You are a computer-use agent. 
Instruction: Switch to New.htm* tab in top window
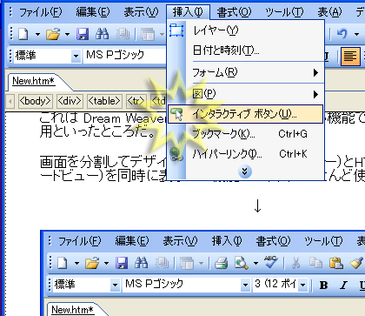[x=34, y=81]
